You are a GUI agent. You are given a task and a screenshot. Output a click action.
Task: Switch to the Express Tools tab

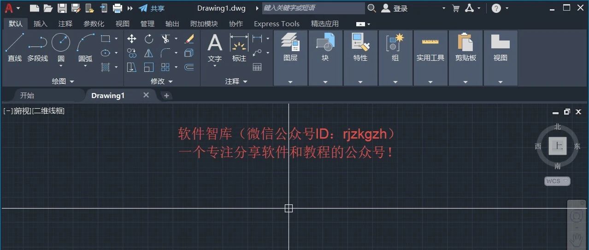(x=277, y=23)
